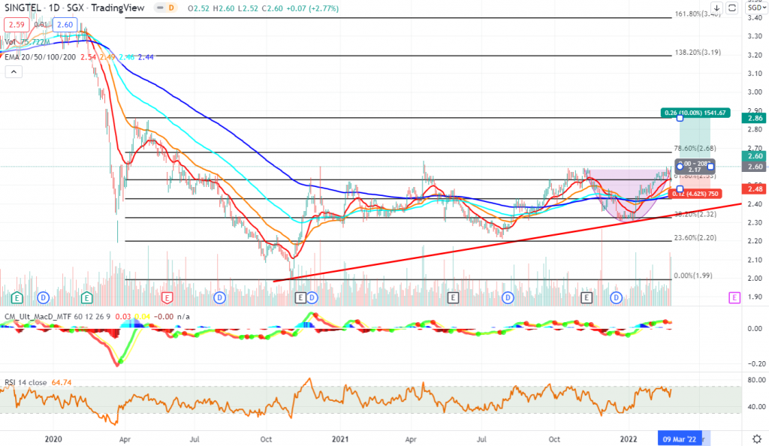Select the CM_Ult_MacD_MTF indicator legend
This screenshot has width=769, height=446.
(x=38, y=317)
